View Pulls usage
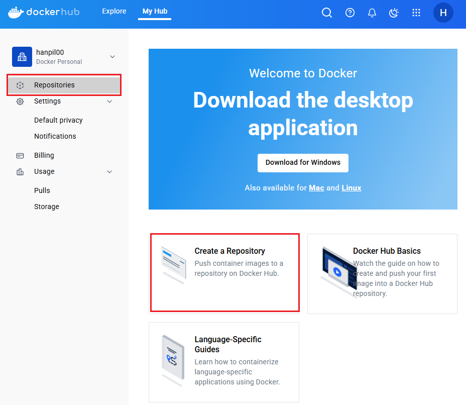Image resolution: width=466 pixels, height=405 pixels. click(x=42, y=190)
